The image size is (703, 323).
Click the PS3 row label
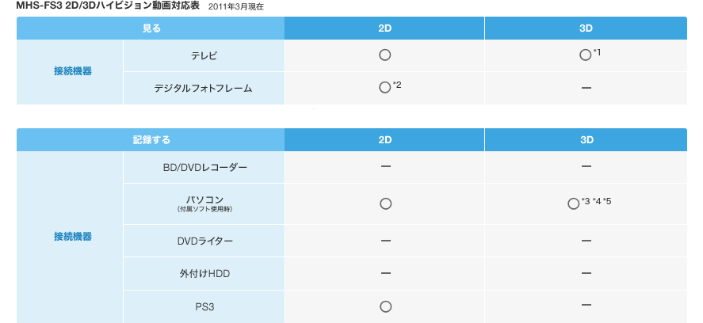pos(204,306)
